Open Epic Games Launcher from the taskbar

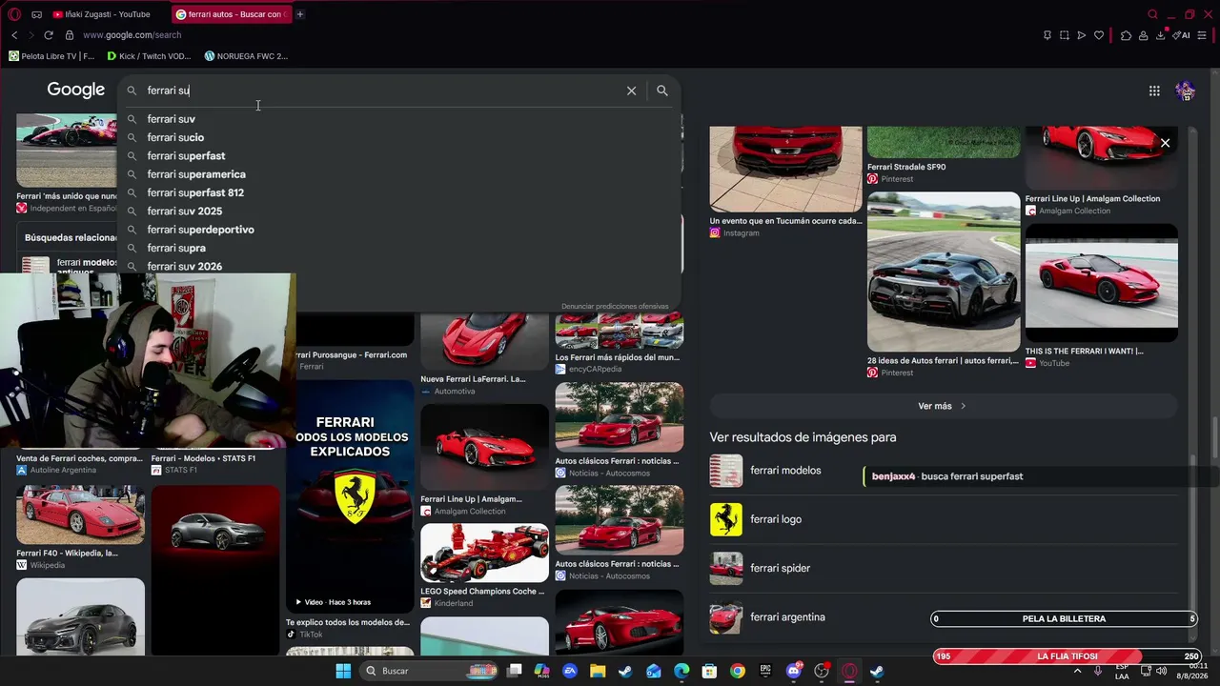point(765,671)
